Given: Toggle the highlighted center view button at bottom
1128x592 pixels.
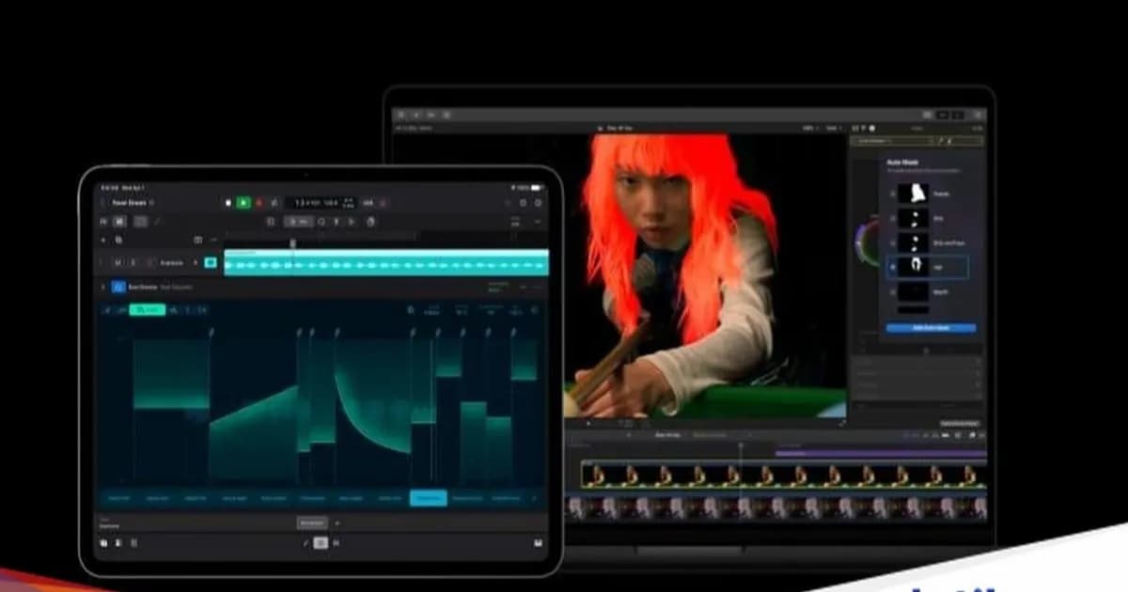Looking at the screenshot, I should coord(321,543).
